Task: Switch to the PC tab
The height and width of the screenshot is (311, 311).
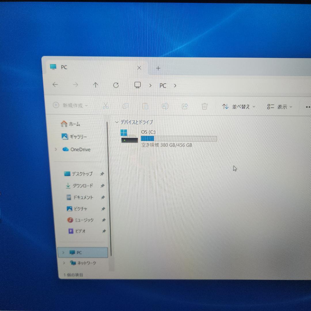Action: click(64, 67)
